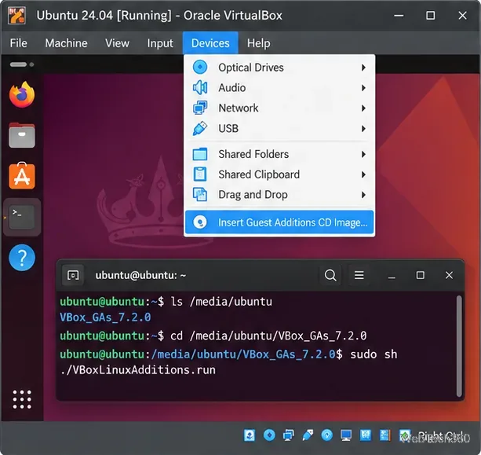Minimize the ubuntu@ubuntu terminal window
Screen dimensions: 481x455
(x=392, y=276)
